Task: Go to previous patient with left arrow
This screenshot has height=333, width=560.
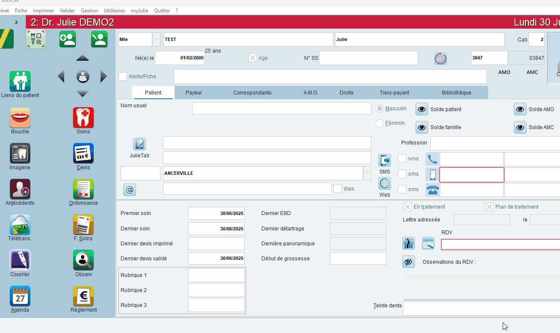Action: (x=61, y=77)
